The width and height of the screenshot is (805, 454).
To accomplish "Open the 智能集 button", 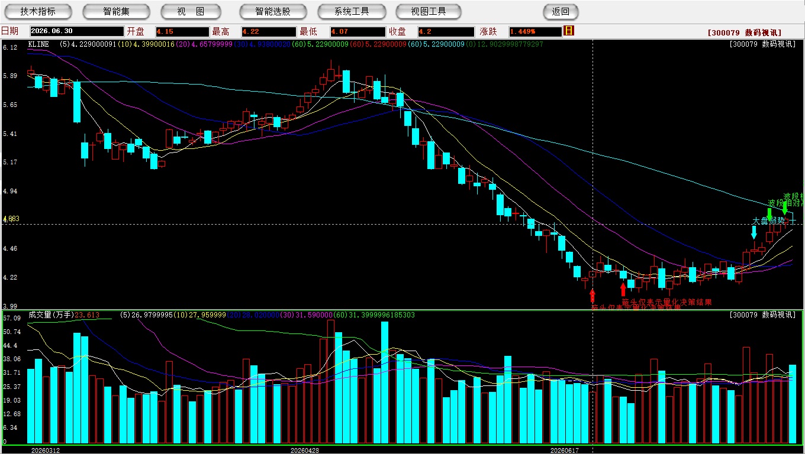I will click(116, 11).
